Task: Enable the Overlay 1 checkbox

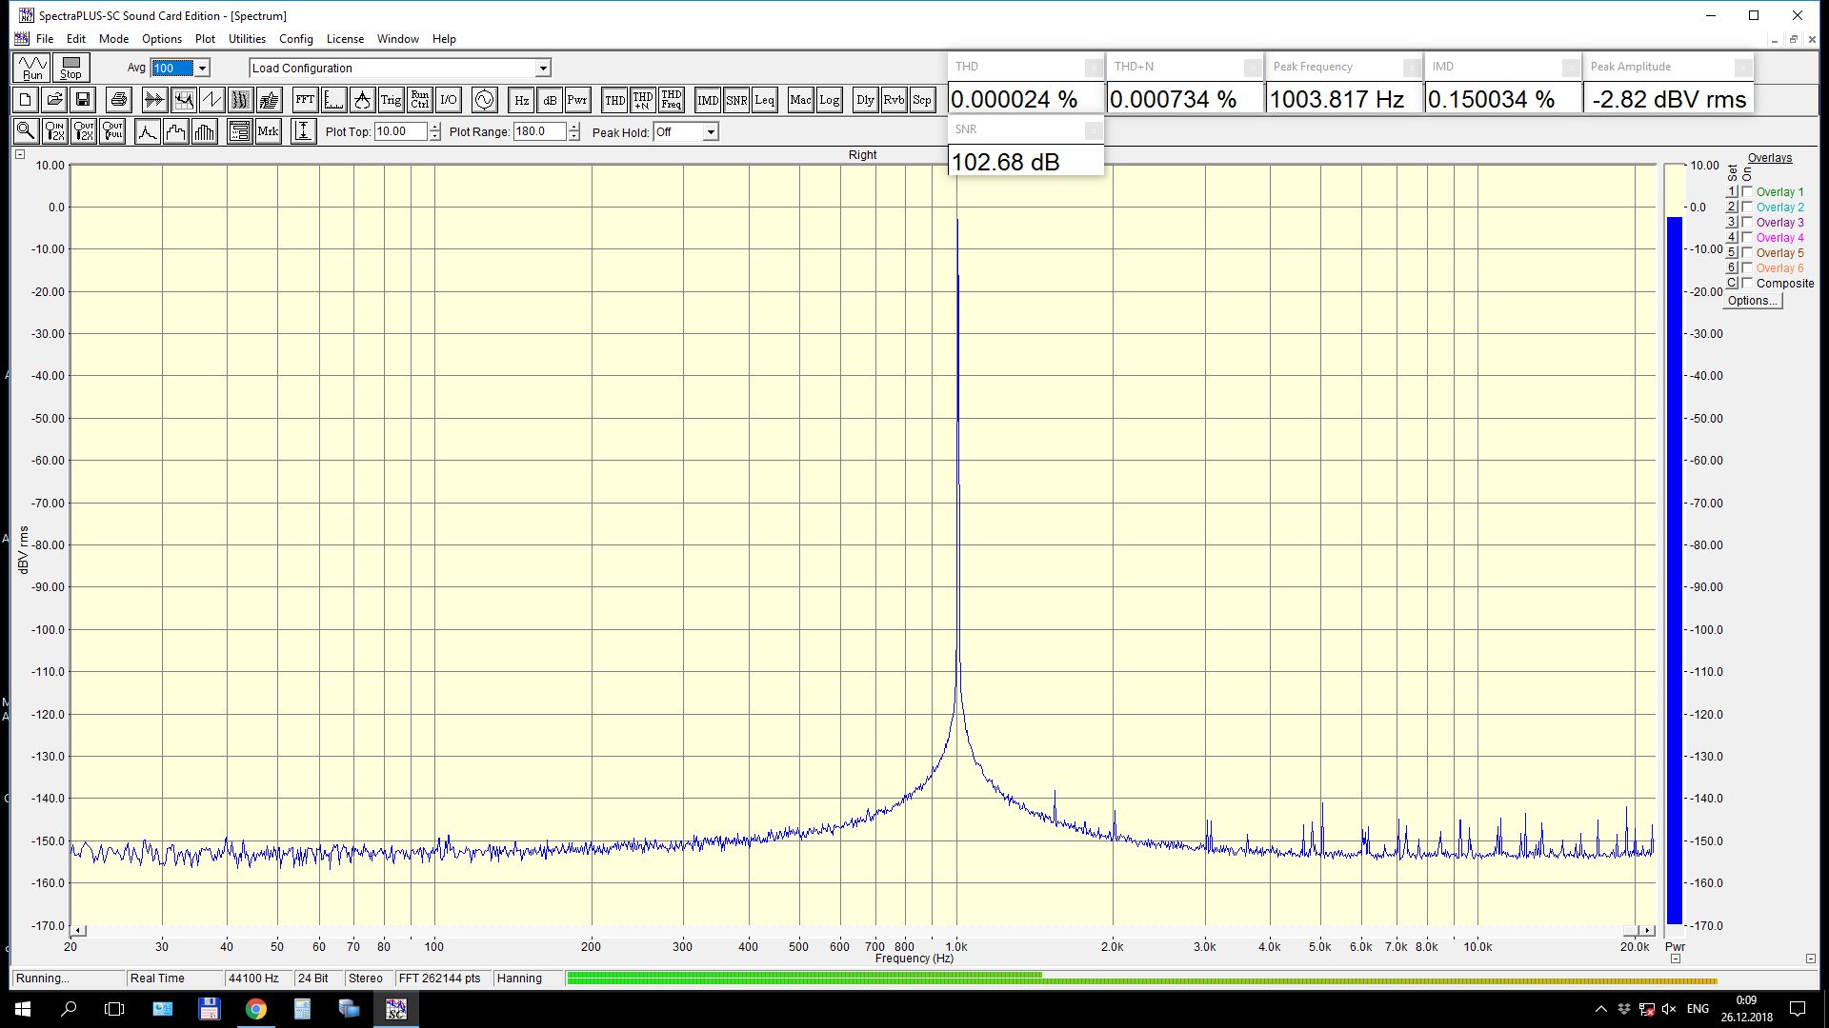Action: 1747,191
